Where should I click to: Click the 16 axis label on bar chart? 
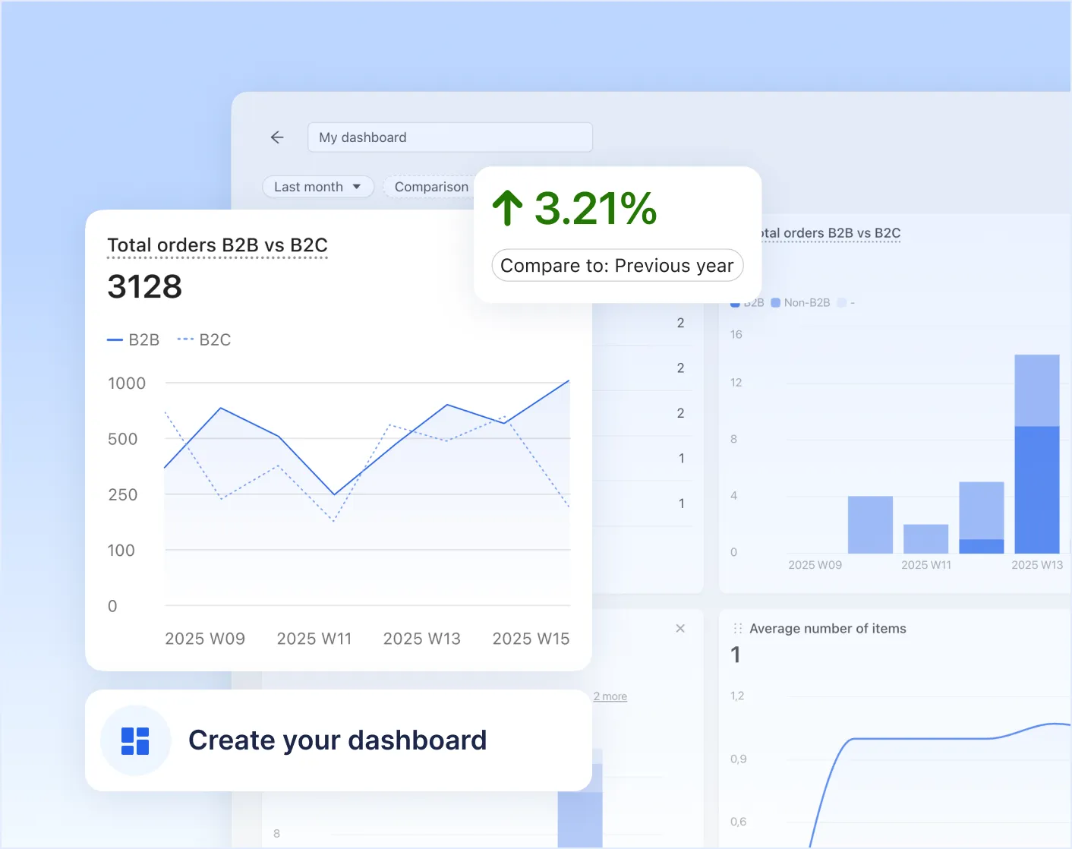click(736, 334)
